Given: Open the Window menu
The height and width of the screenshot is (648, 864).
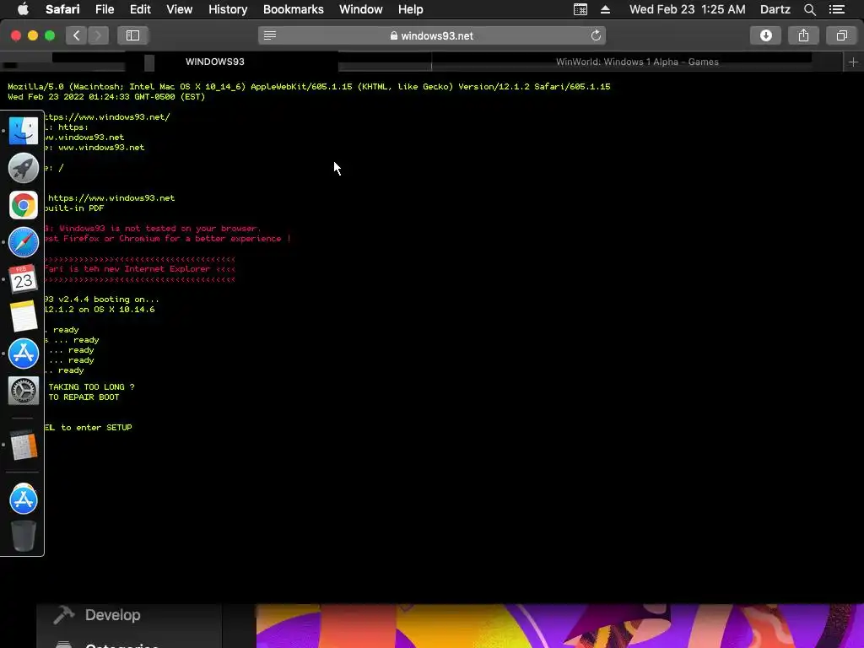Looking at the screenshot, I should [361, 9].
